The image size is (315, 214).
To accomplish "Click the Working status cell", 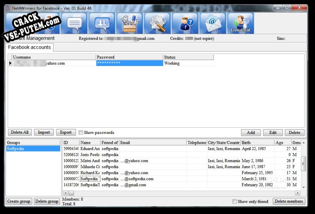I will point(188,63).
